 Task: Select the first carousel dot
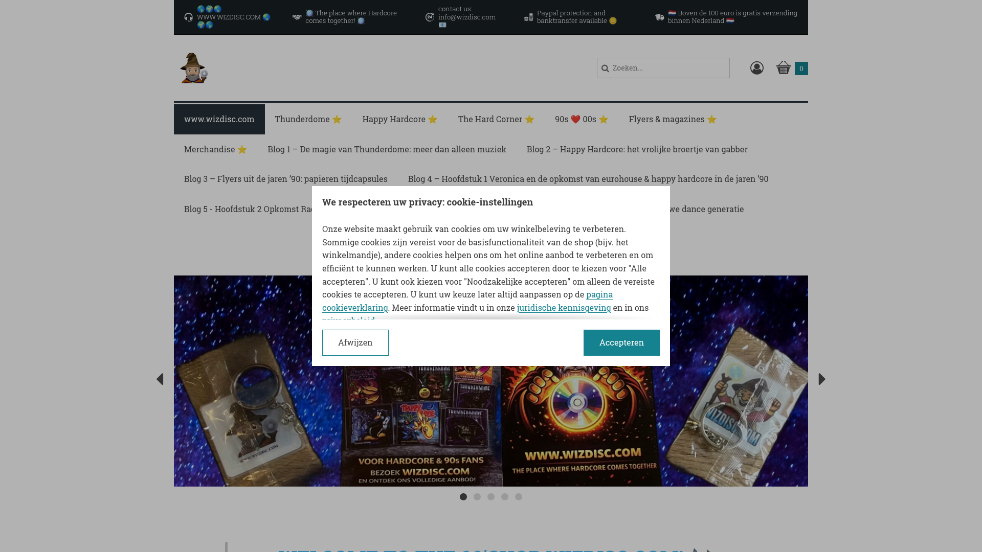click(x=463, y=497)
